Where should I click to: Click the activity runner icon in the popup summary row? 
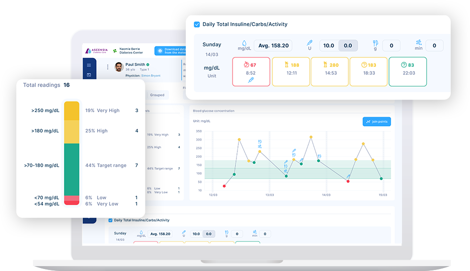[418, 44]
